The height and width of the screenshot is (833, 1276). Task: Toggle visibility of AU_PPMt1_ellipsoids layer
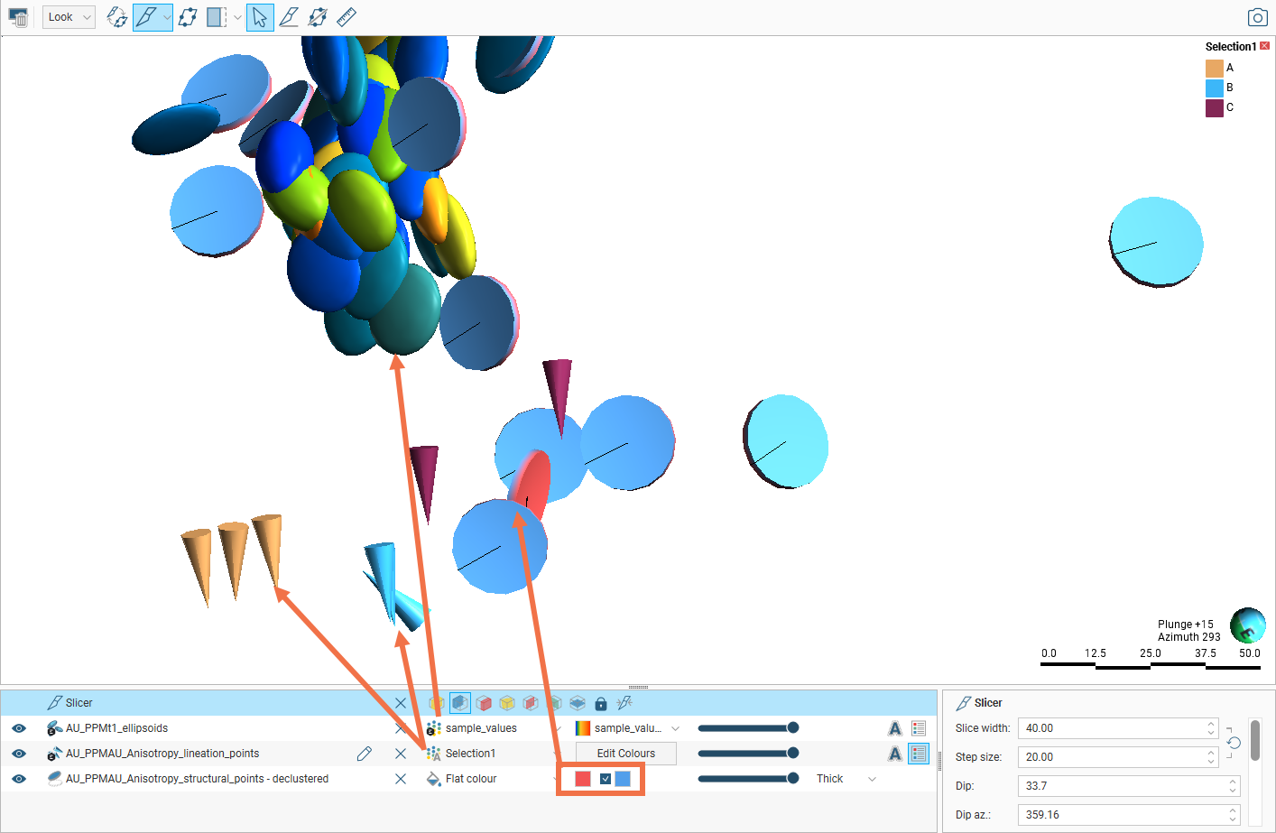19,727
